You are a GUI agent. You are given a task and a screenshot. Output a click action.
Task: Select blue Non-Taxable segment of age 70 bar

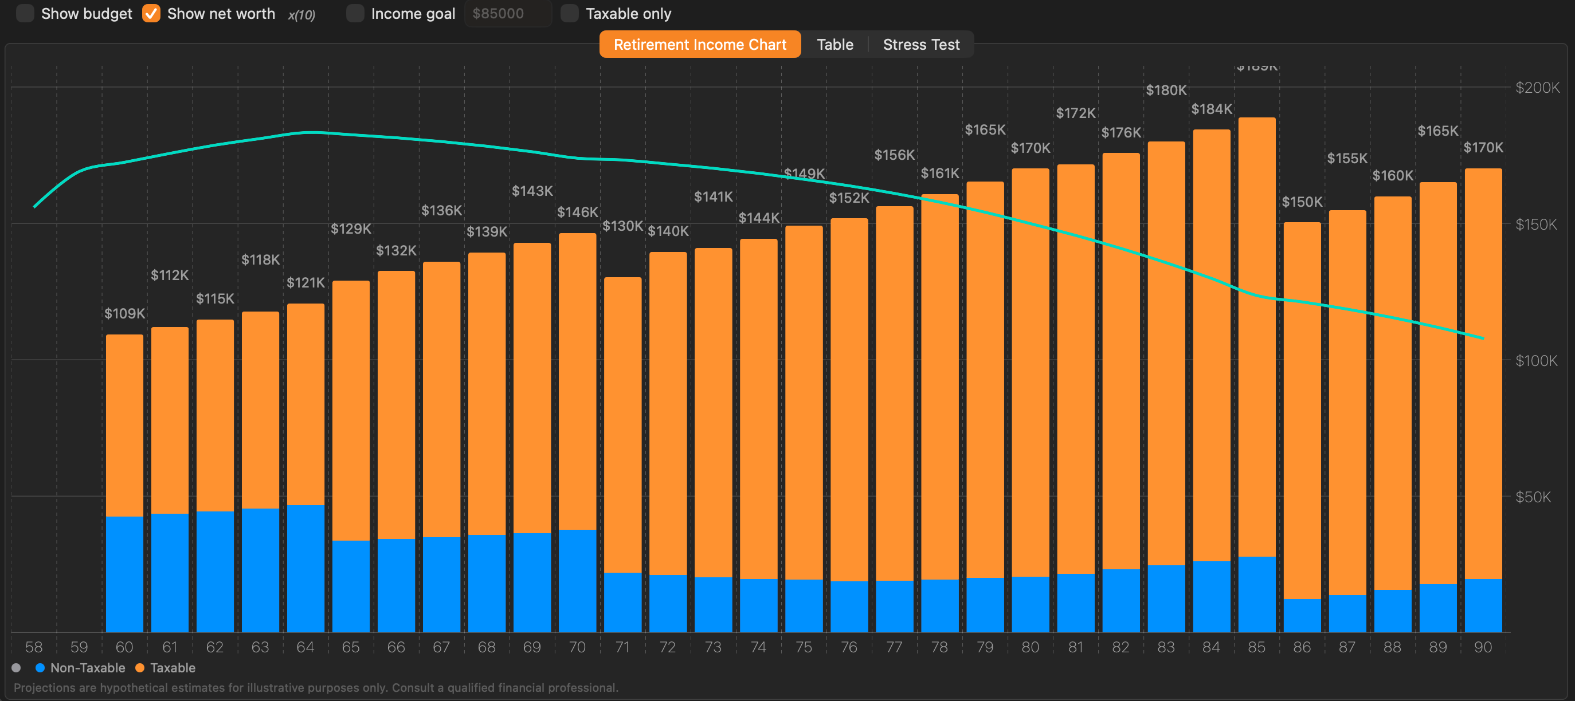pos(577,581)
